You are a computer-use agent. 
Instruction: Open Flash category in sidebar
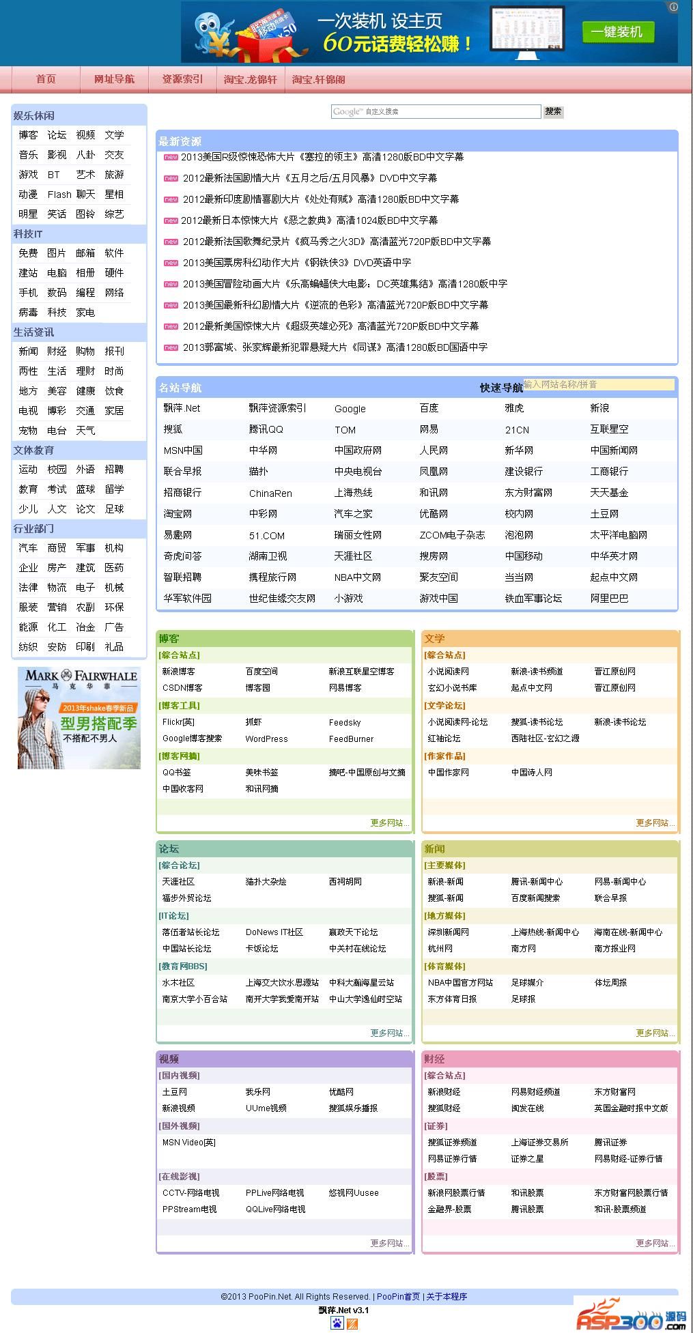coord(59,195)
